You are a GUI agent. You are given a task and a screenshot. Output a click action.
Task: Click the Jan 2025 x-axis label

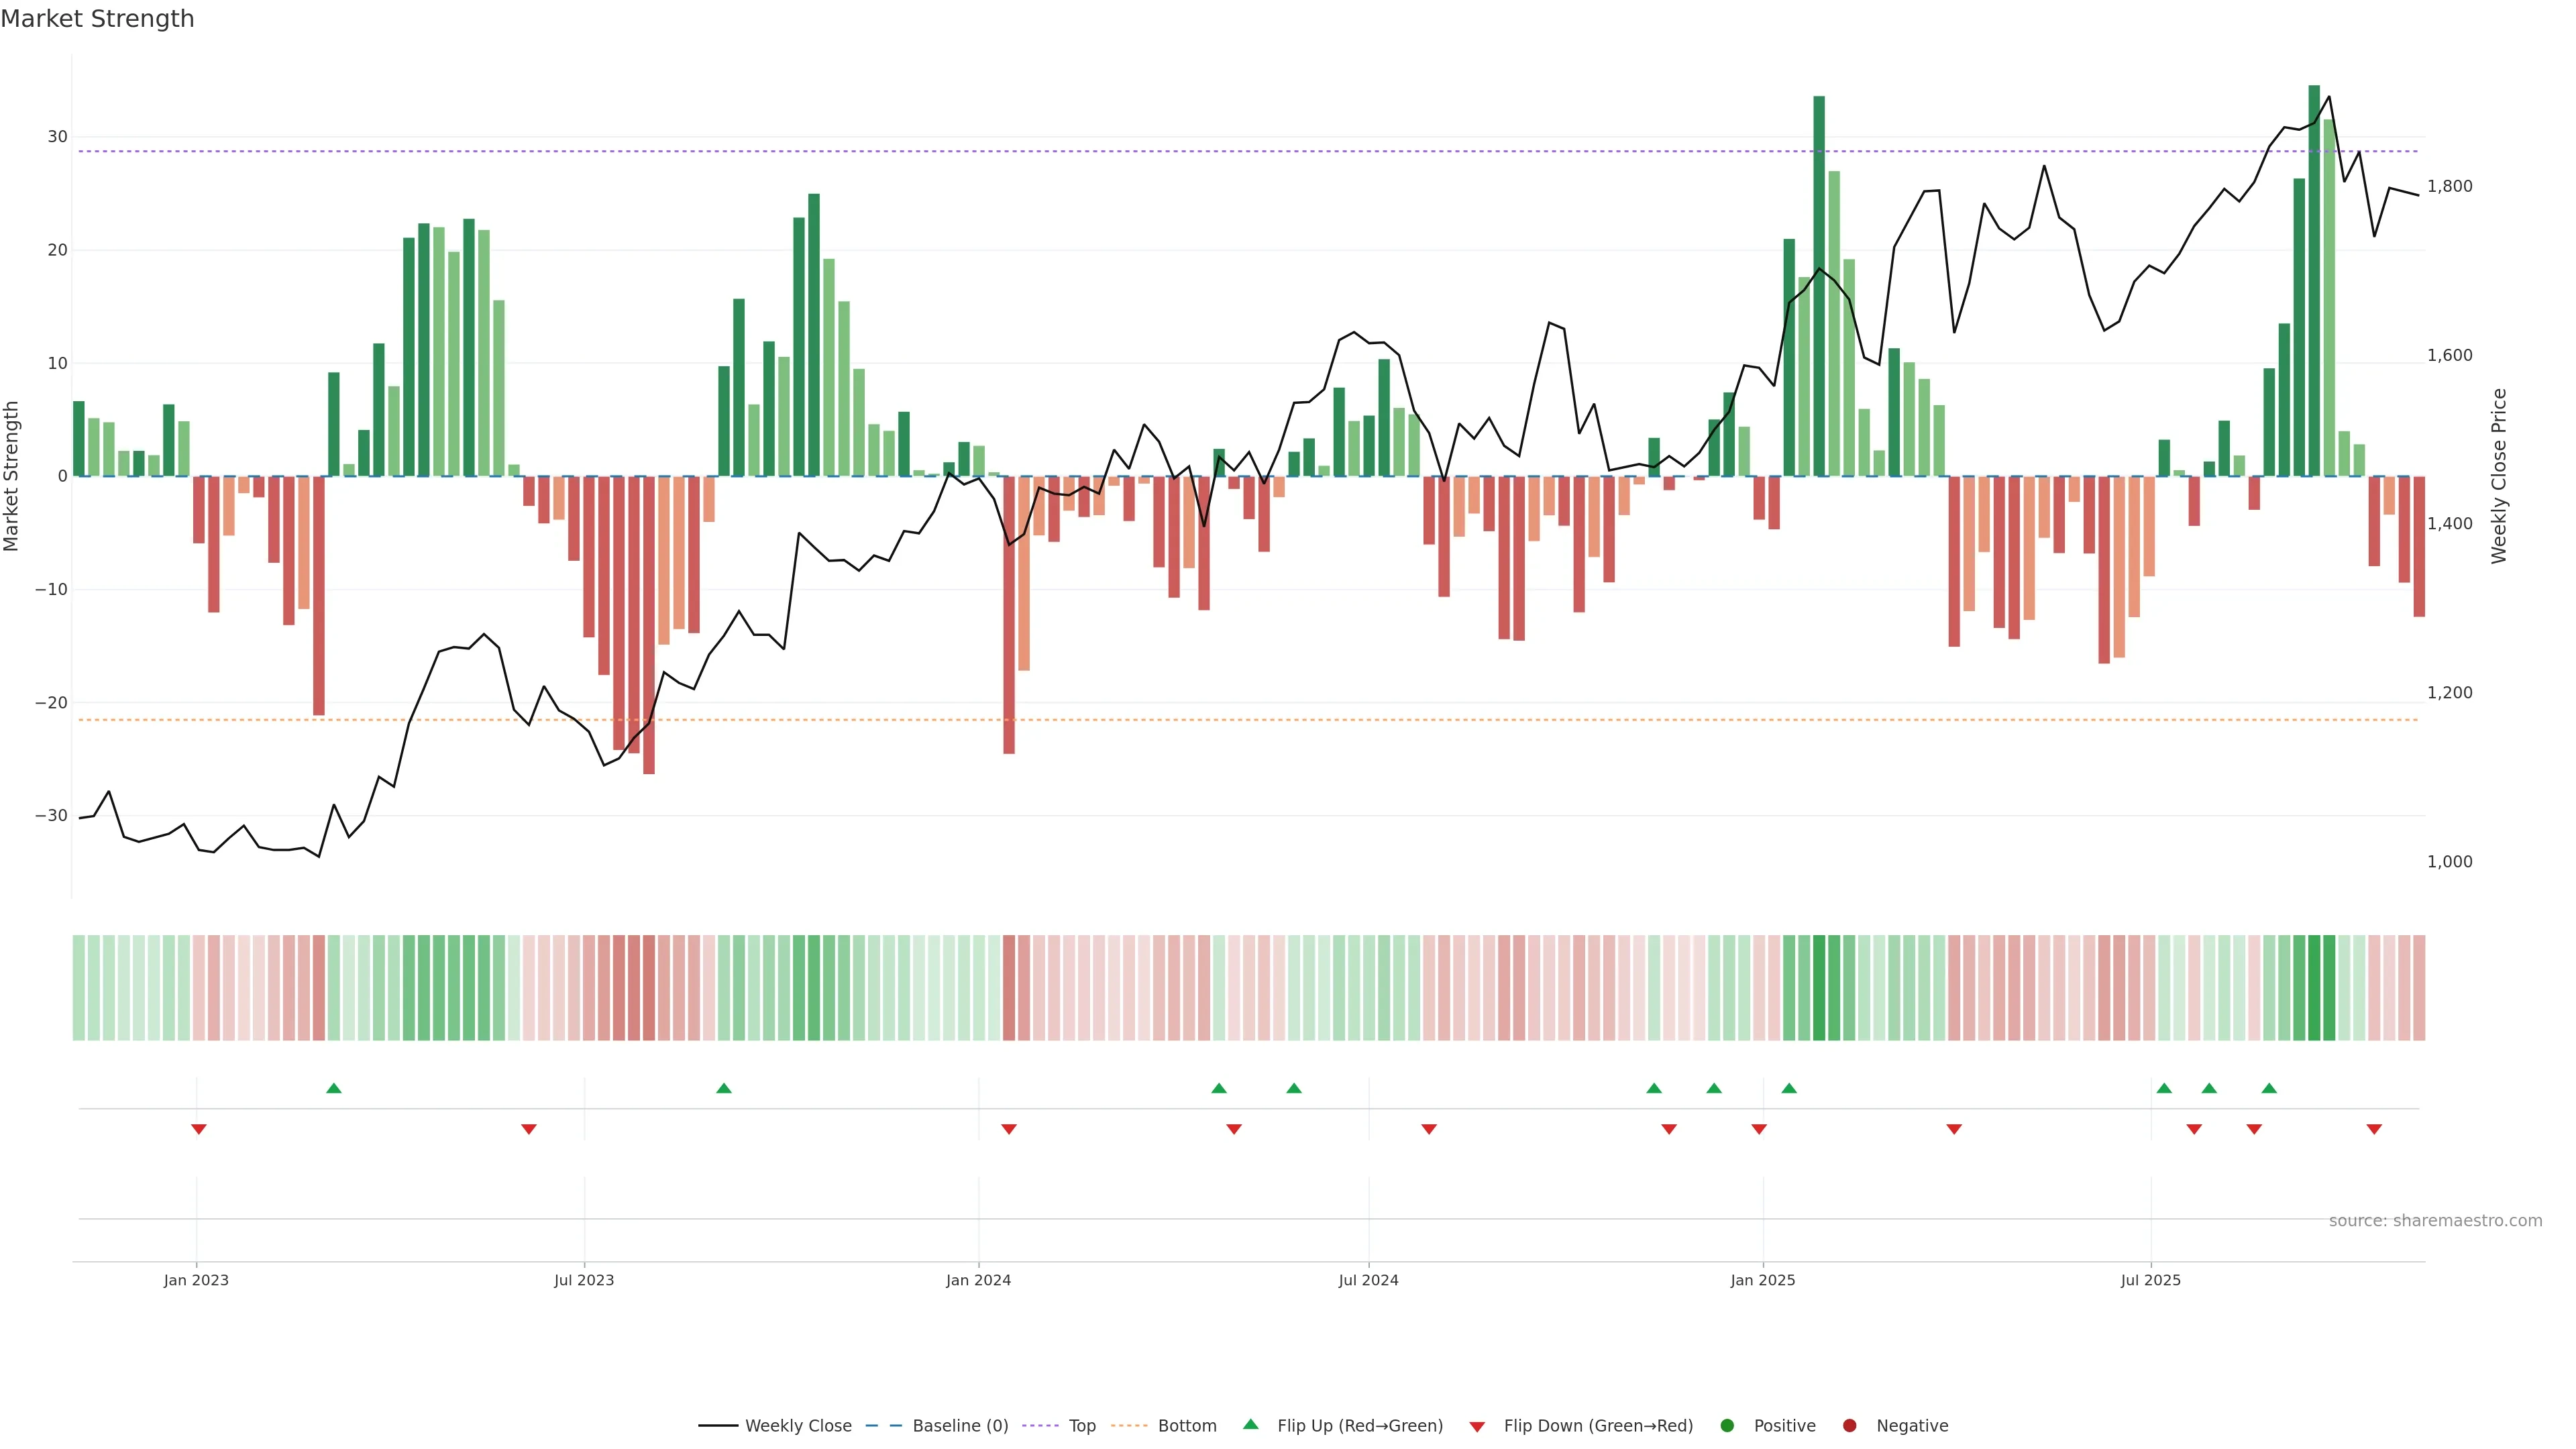coord(1762,1280)
